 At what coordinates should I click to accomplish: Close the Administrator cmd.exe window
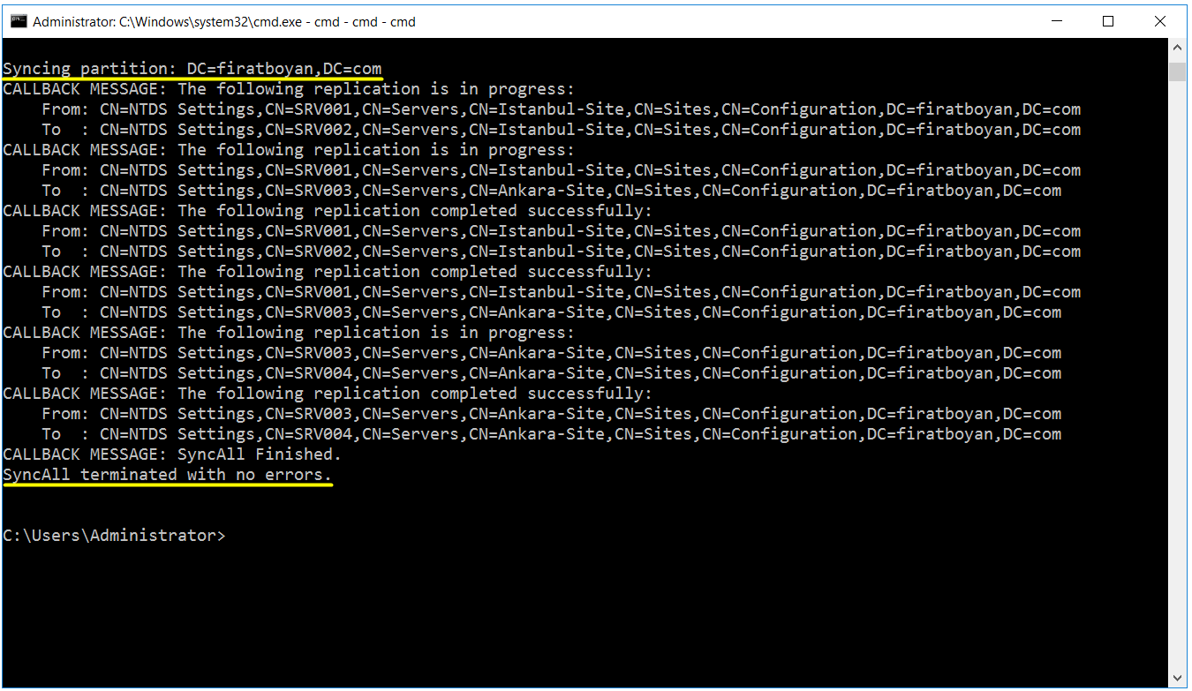(x=1160, y=21)
